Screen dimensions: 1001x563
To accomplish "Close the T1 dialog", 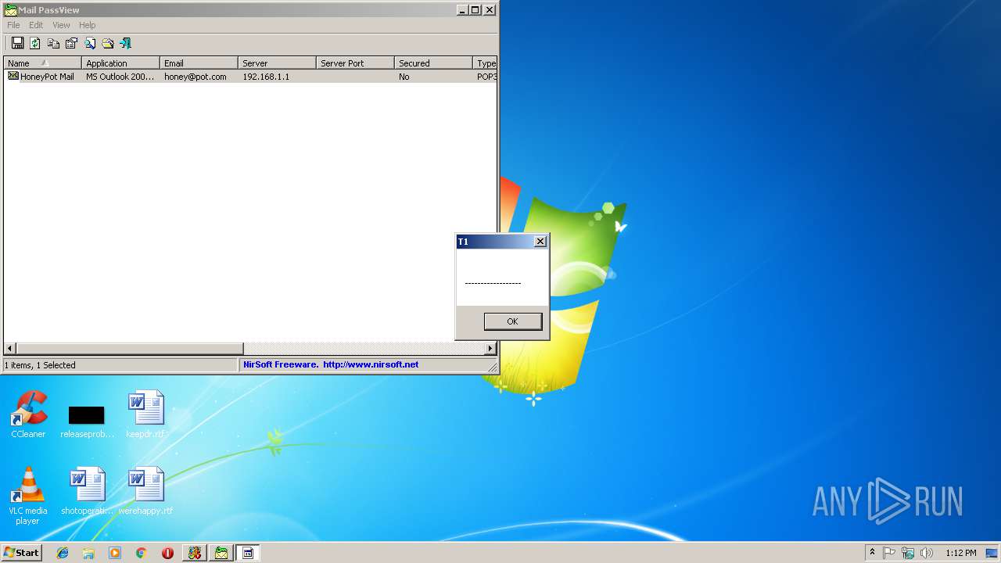I will point(540,242).
